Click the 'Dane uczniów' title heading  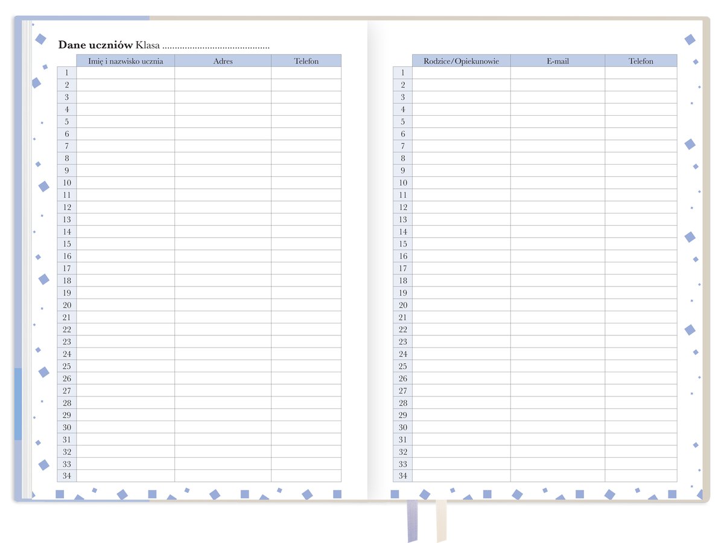(95, 45)
